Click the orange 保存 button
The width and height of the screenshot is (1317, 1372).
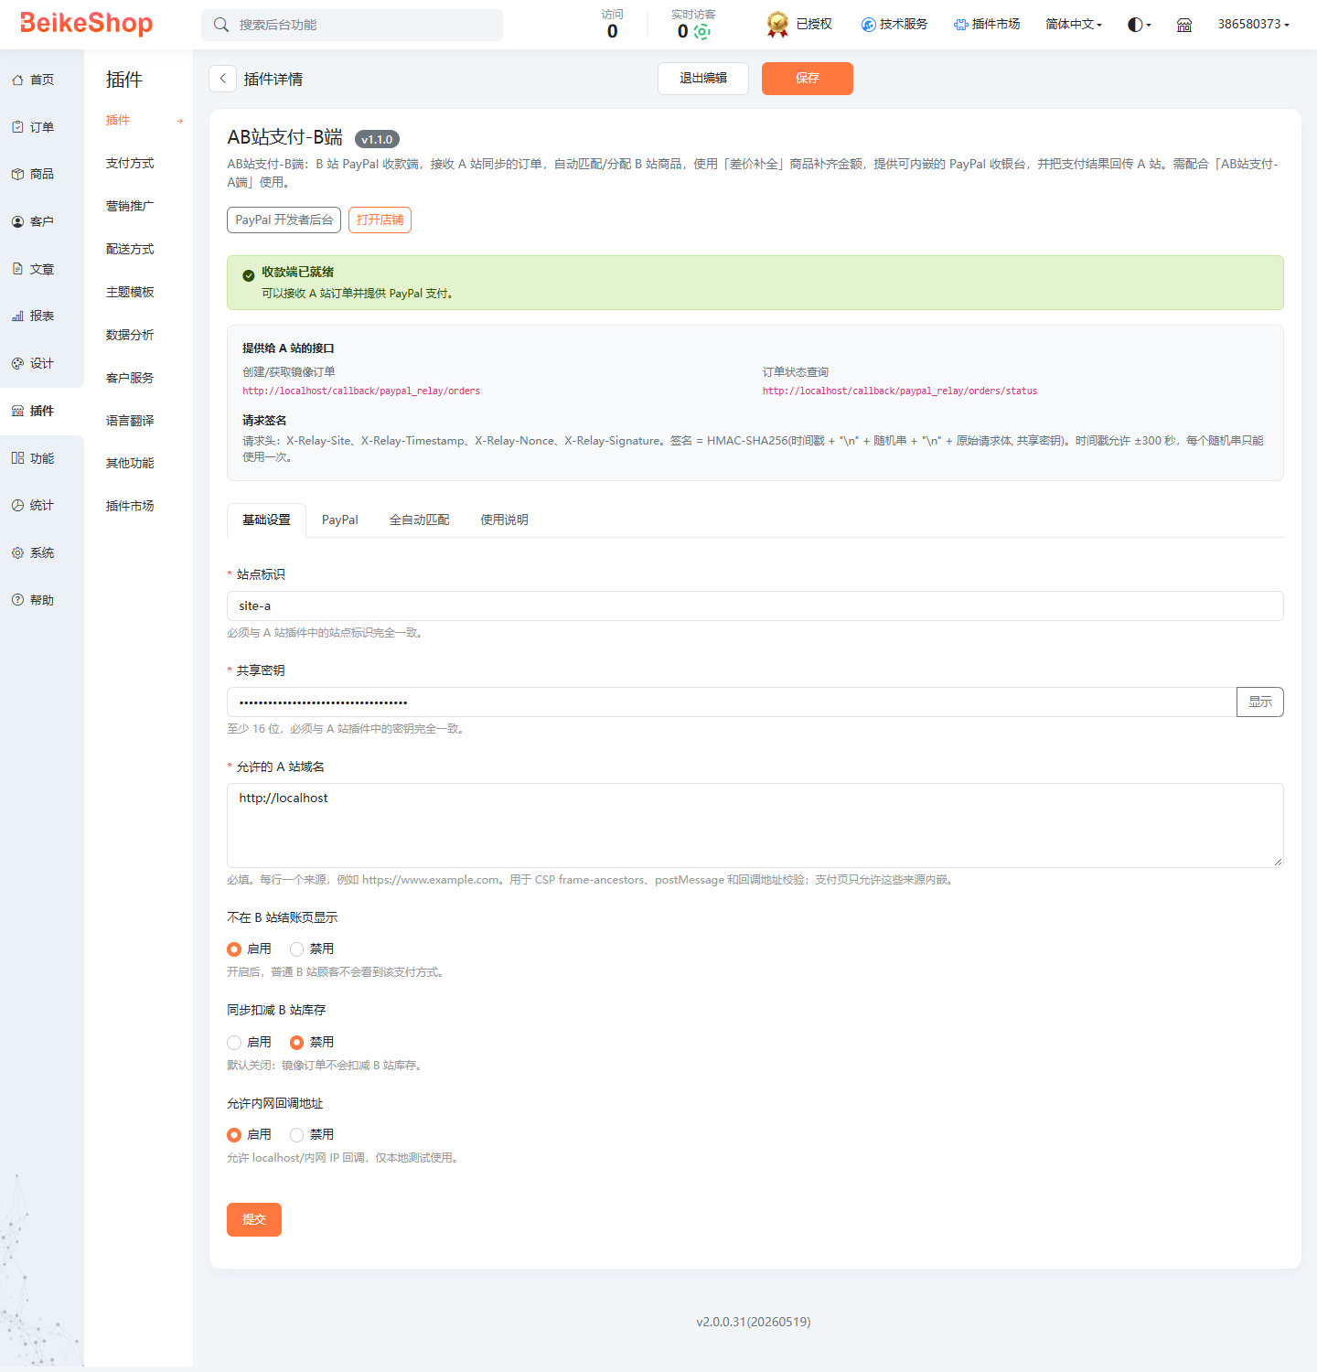point(808,79)
